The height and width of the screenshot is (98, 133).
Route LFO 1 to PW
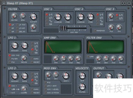click(x=10, y=62)
